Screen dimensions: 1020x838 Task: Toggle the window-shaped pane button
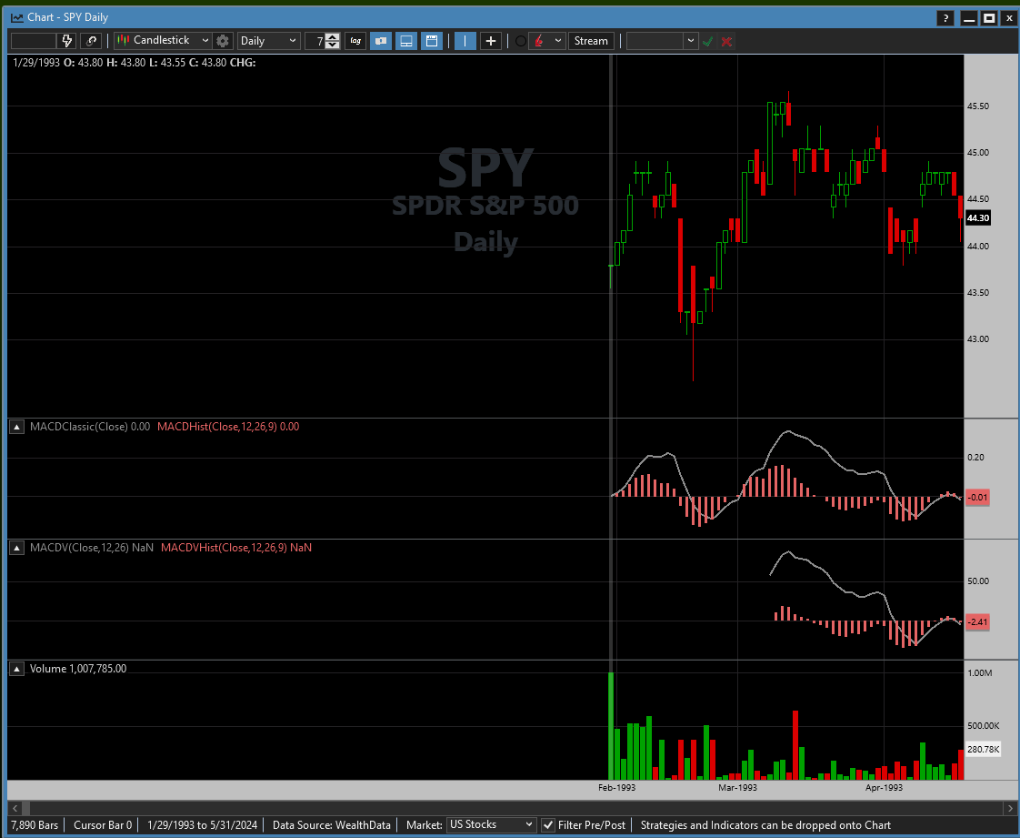tap(431, 41)
